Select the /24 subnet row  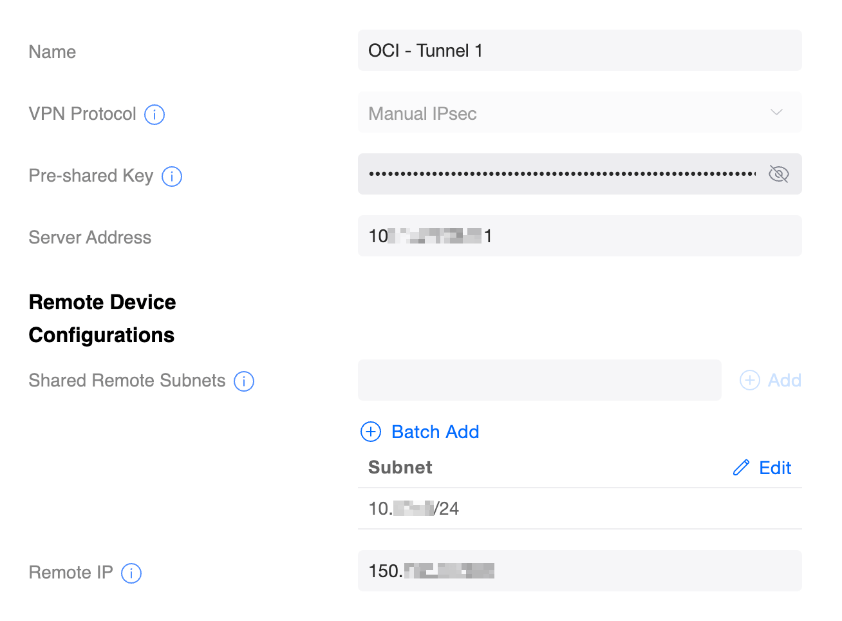click(x=579, y=509)
